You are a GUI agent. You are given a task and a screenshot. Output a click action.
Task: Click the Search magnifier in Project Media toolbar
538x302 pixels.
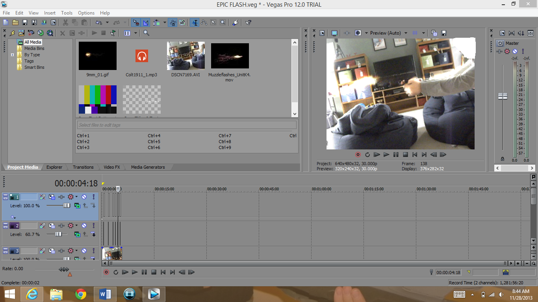146,33
